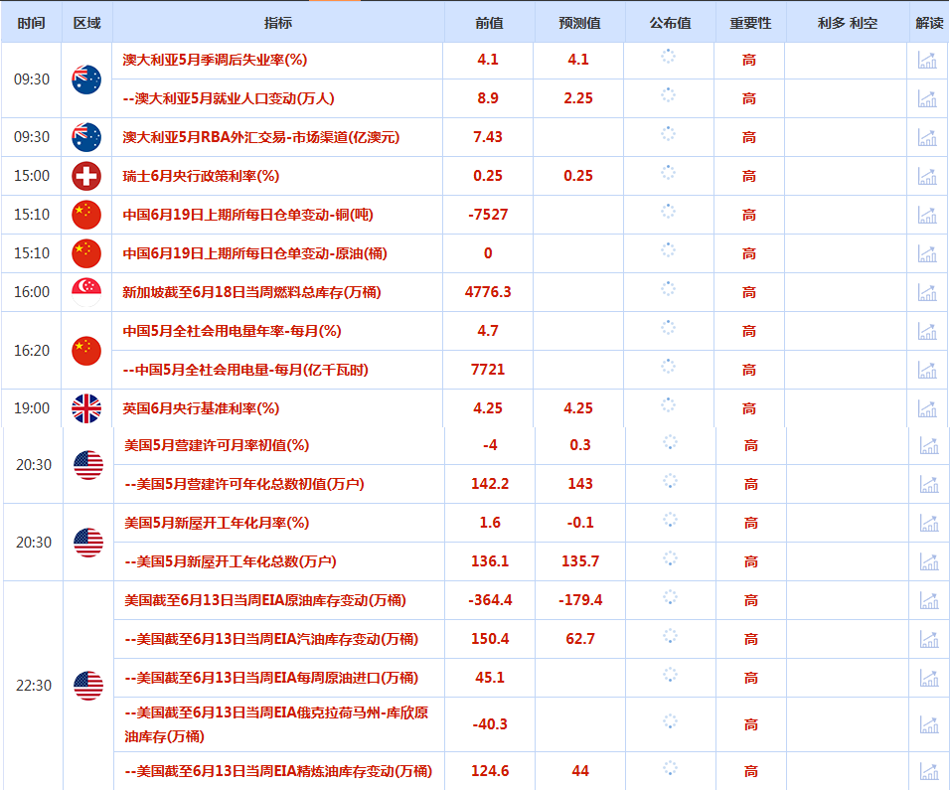Open chart analysis for Australia unemployment rate row
This screenshot has width=950, height=790.
[x=927, y=60]
